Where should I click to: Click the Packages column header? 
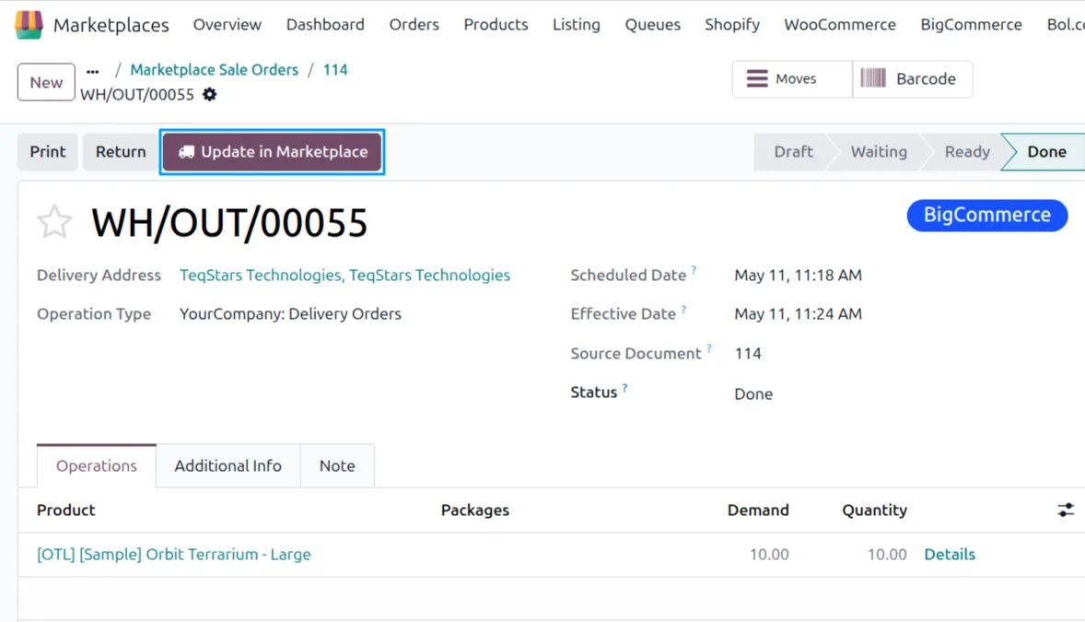click(x=474, y=511)
